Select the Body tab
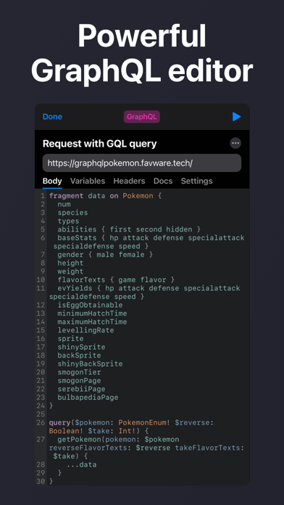This screenshot has height=505, width=284. (52, 181)
